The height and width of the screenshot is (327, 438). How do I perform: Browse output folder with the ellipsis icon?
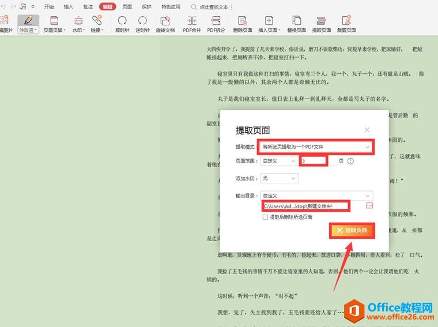(369, 206)
